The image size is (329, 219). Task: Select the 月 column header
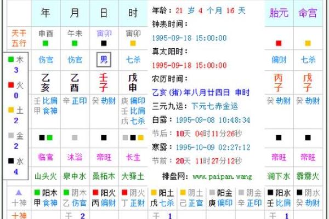75,13
